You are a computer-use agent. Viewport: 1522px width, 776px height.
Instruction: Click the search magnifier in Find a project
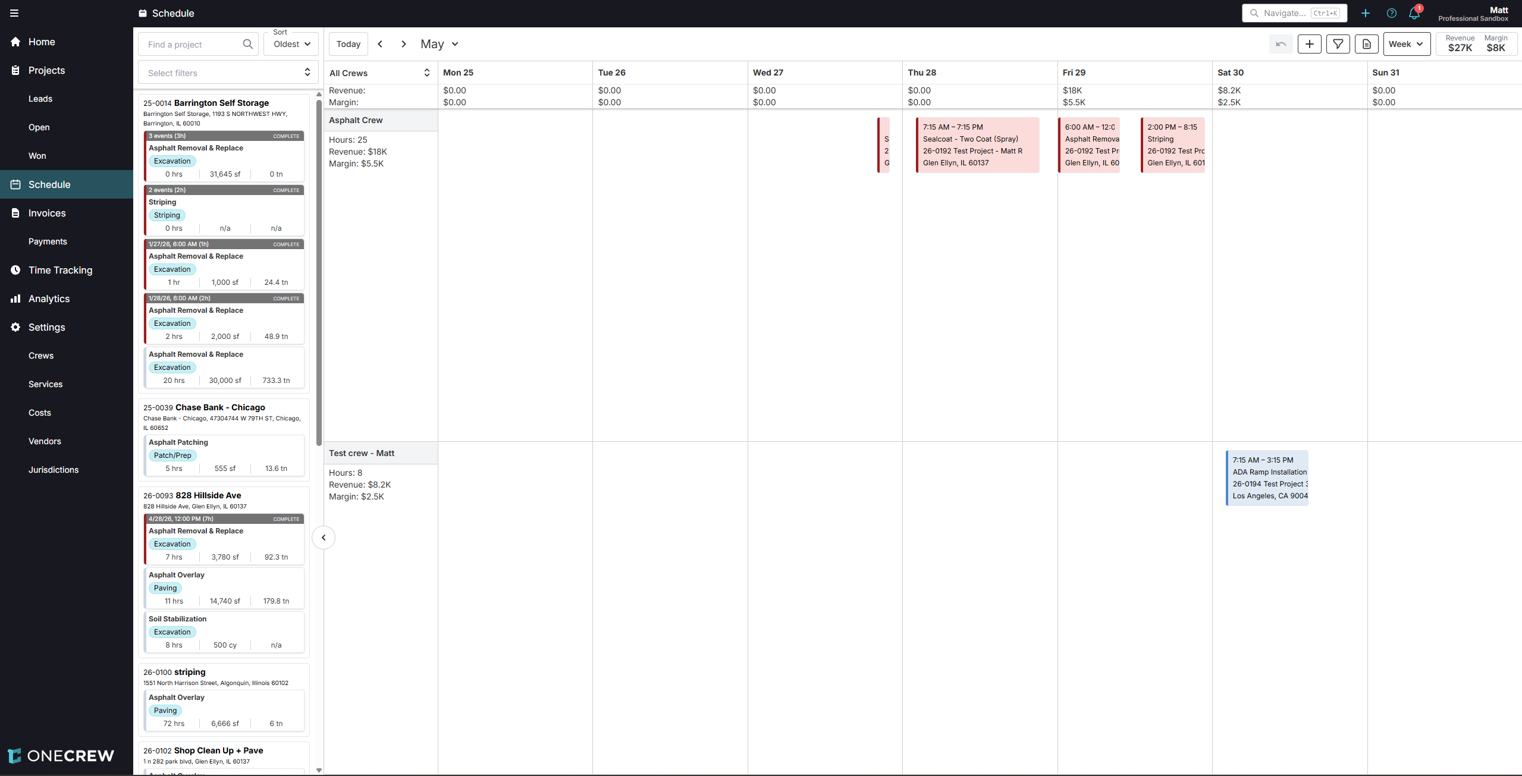(248, 44)
